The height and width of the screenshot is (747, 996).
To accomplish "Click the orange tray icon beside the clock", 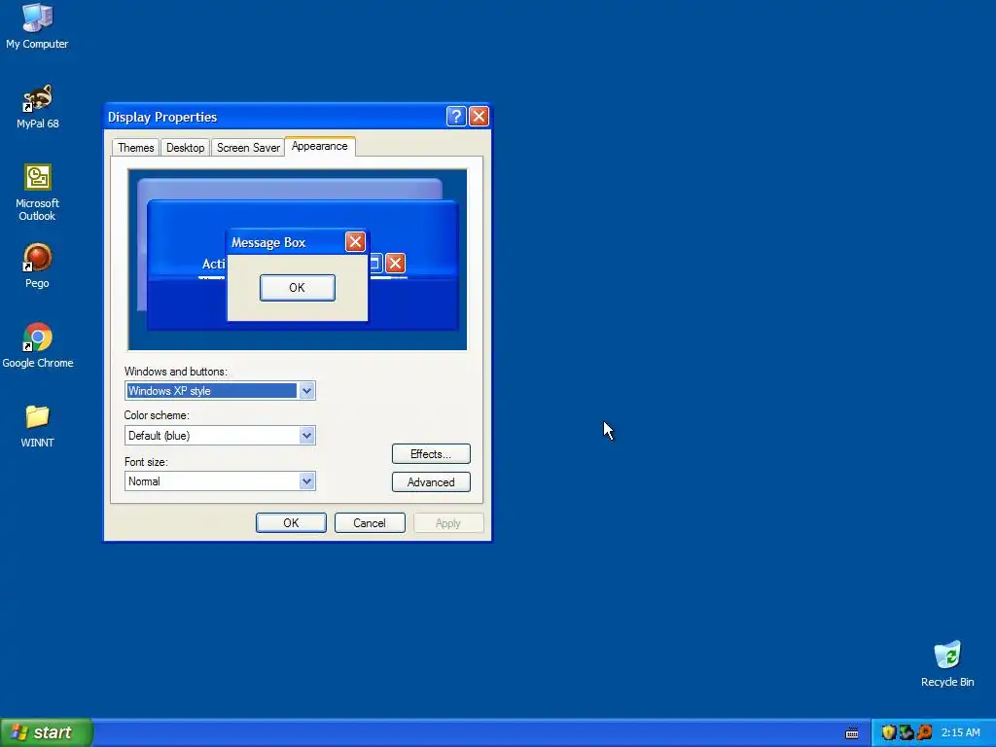I will pos(924,732).
